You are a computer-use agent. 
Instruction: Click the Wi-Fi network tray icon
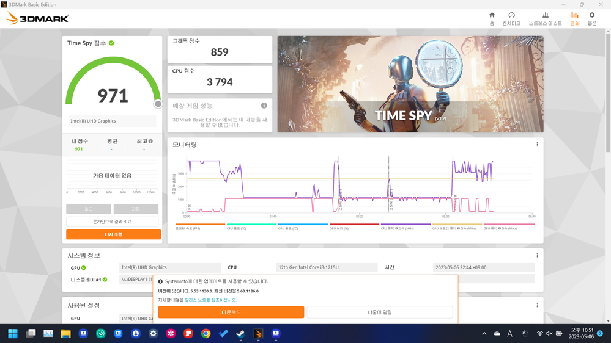(x=539, y=334)
